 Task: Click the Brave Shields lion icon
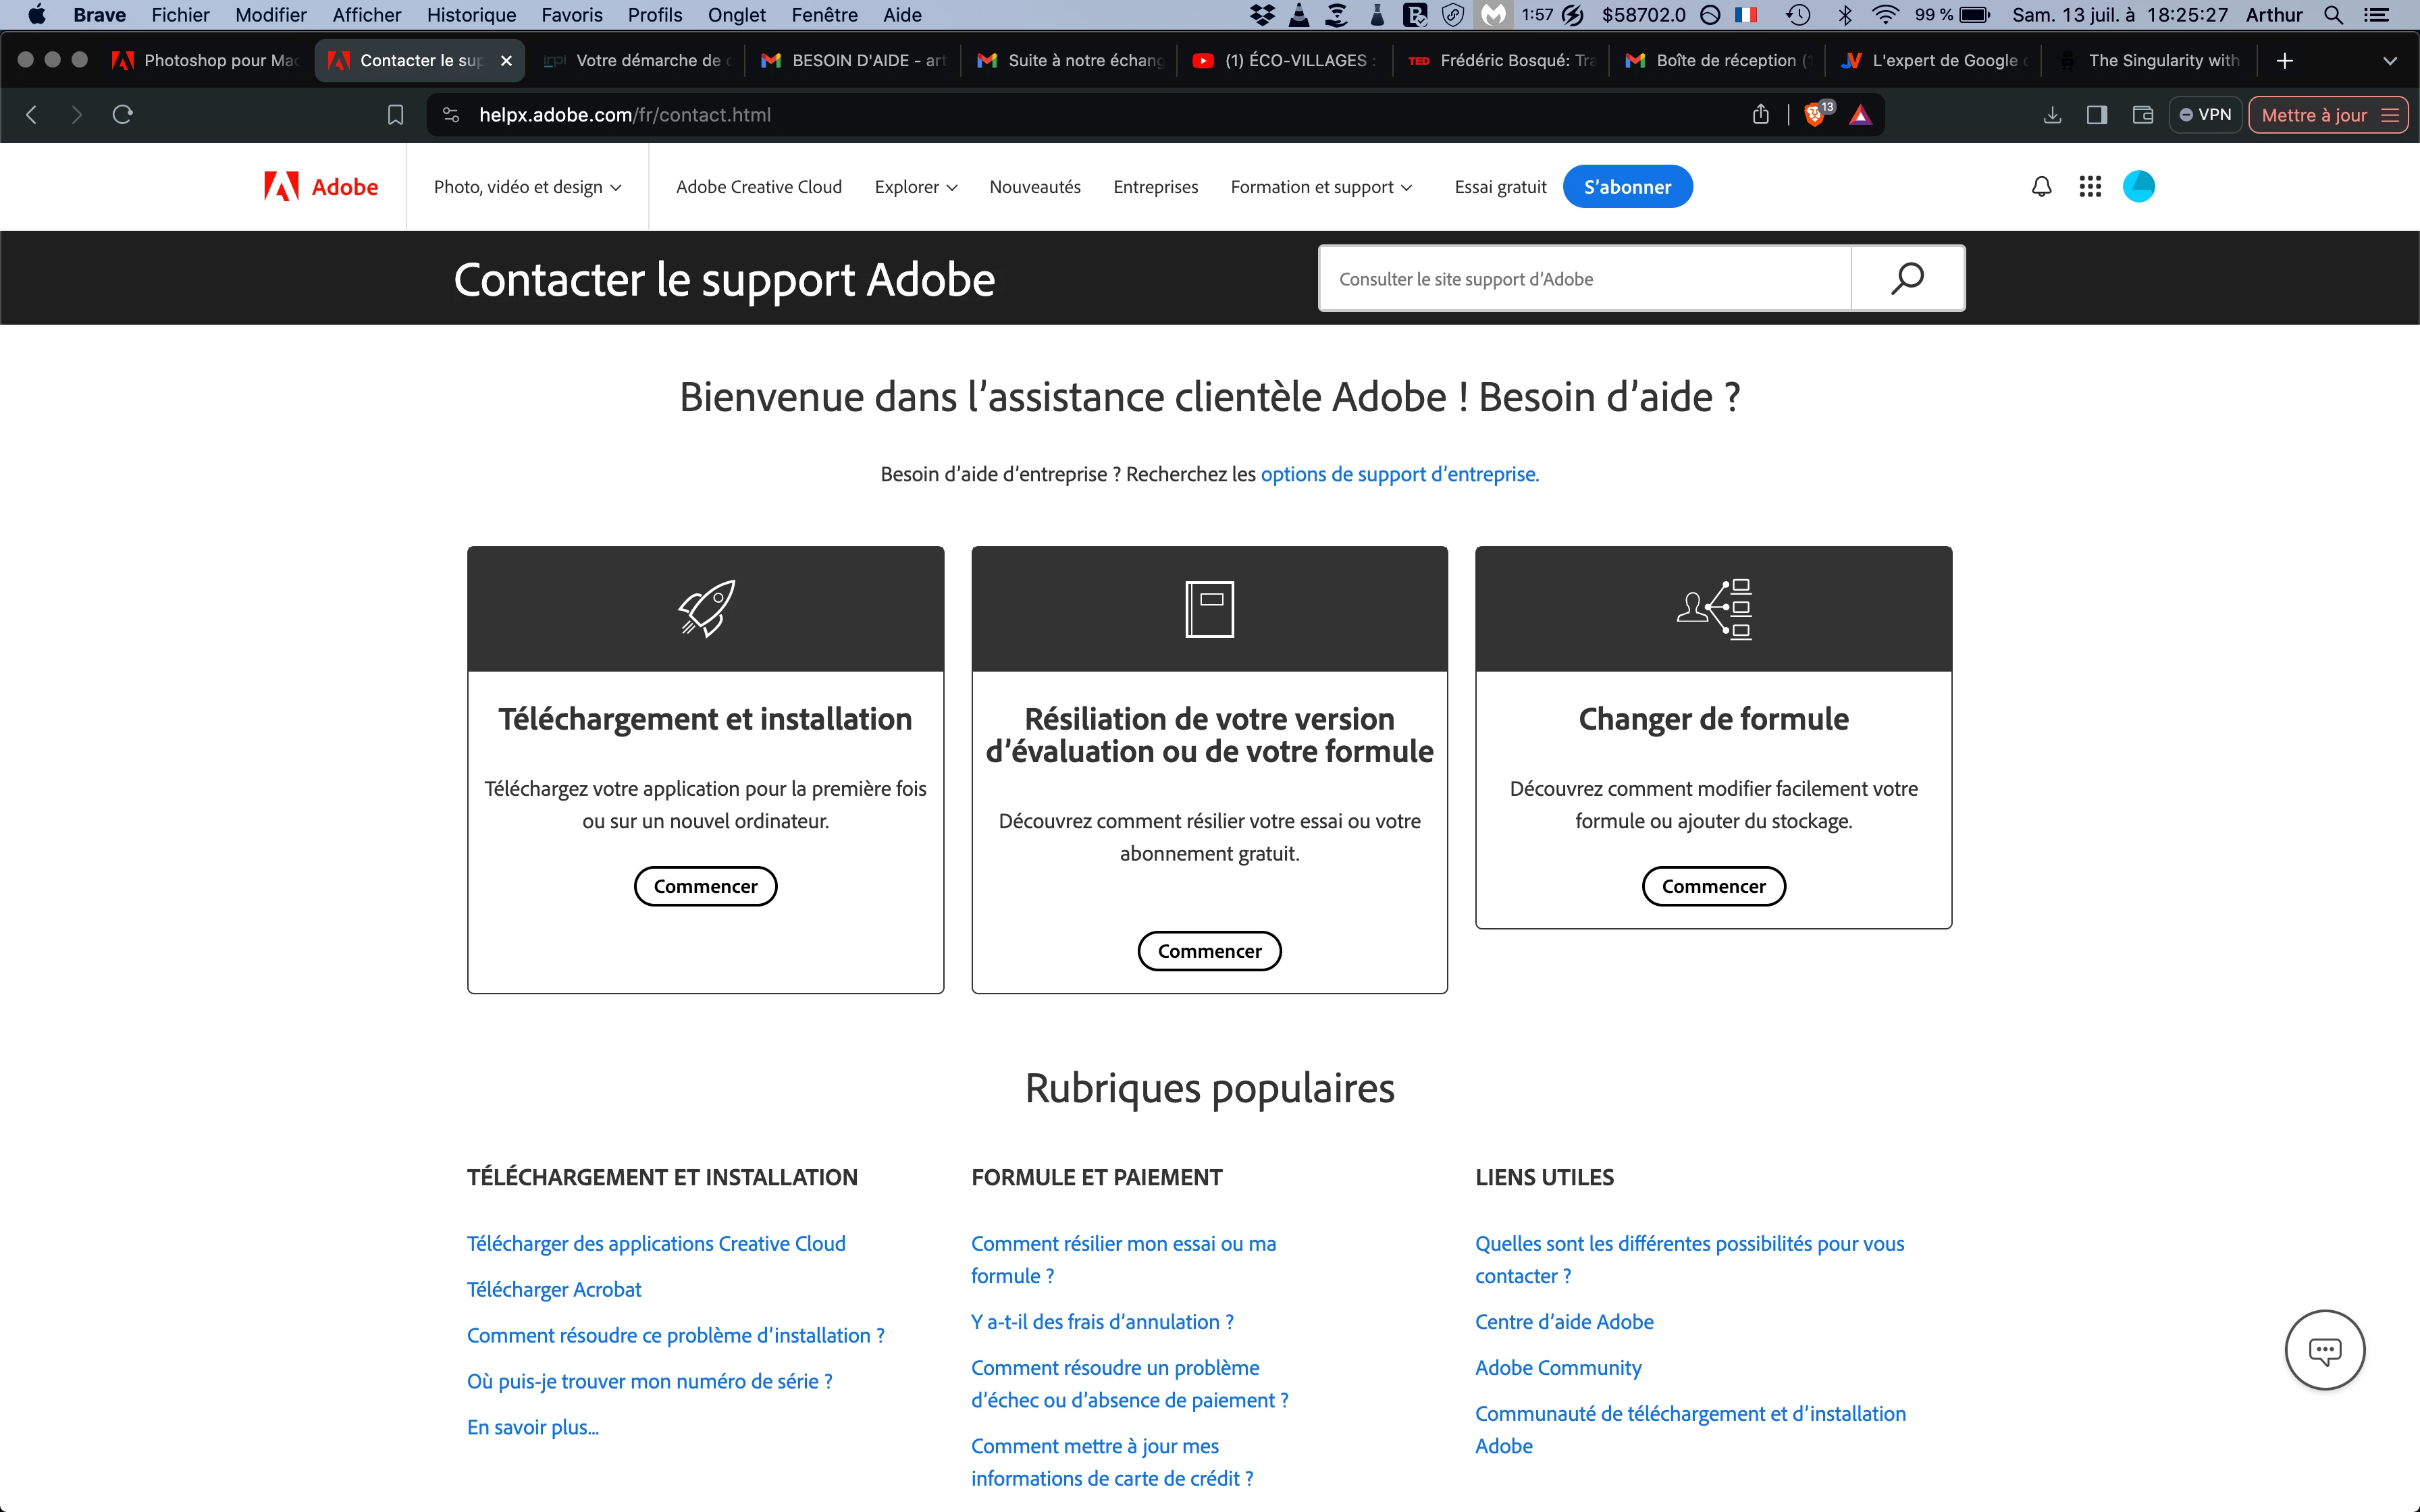[x=1814, y=115]
